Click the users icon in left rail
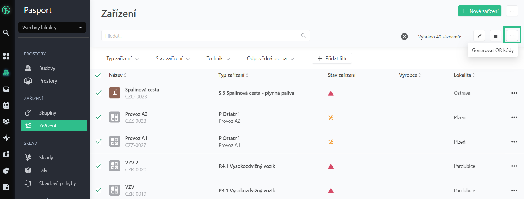The image size is (524, 199). click(6, 121)
